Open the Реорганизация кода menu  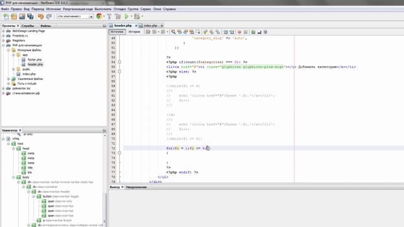click(78, 9)
